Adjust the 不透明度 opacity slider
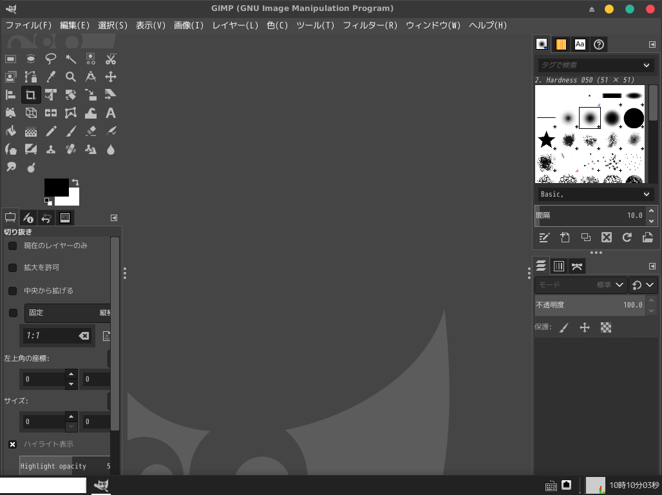The image size is (662, 495). tap(590, 306)
